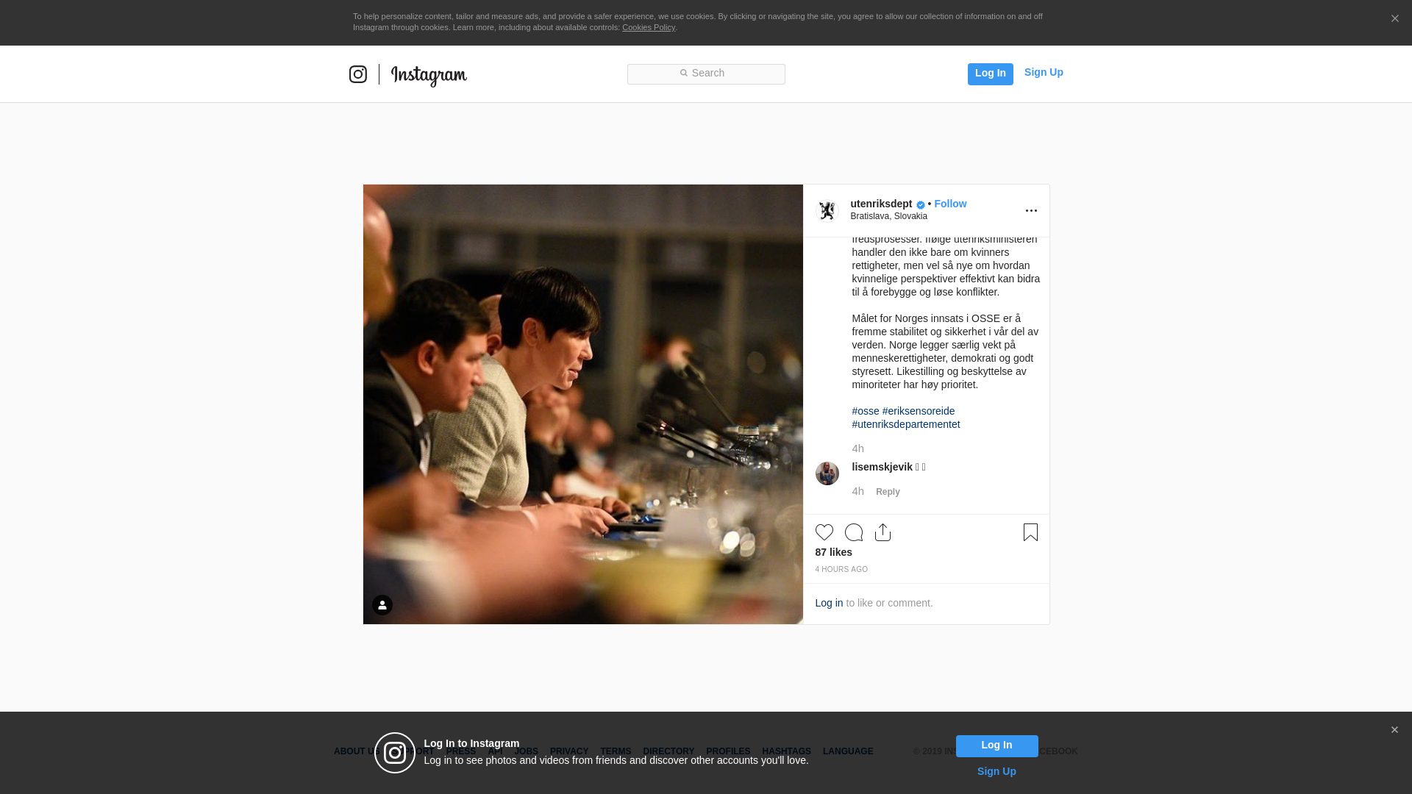Dismiss the cookie notice banner
The width and height of the screenshot is (1412, 794).
pyautogui.click(x=1394, y=19)
